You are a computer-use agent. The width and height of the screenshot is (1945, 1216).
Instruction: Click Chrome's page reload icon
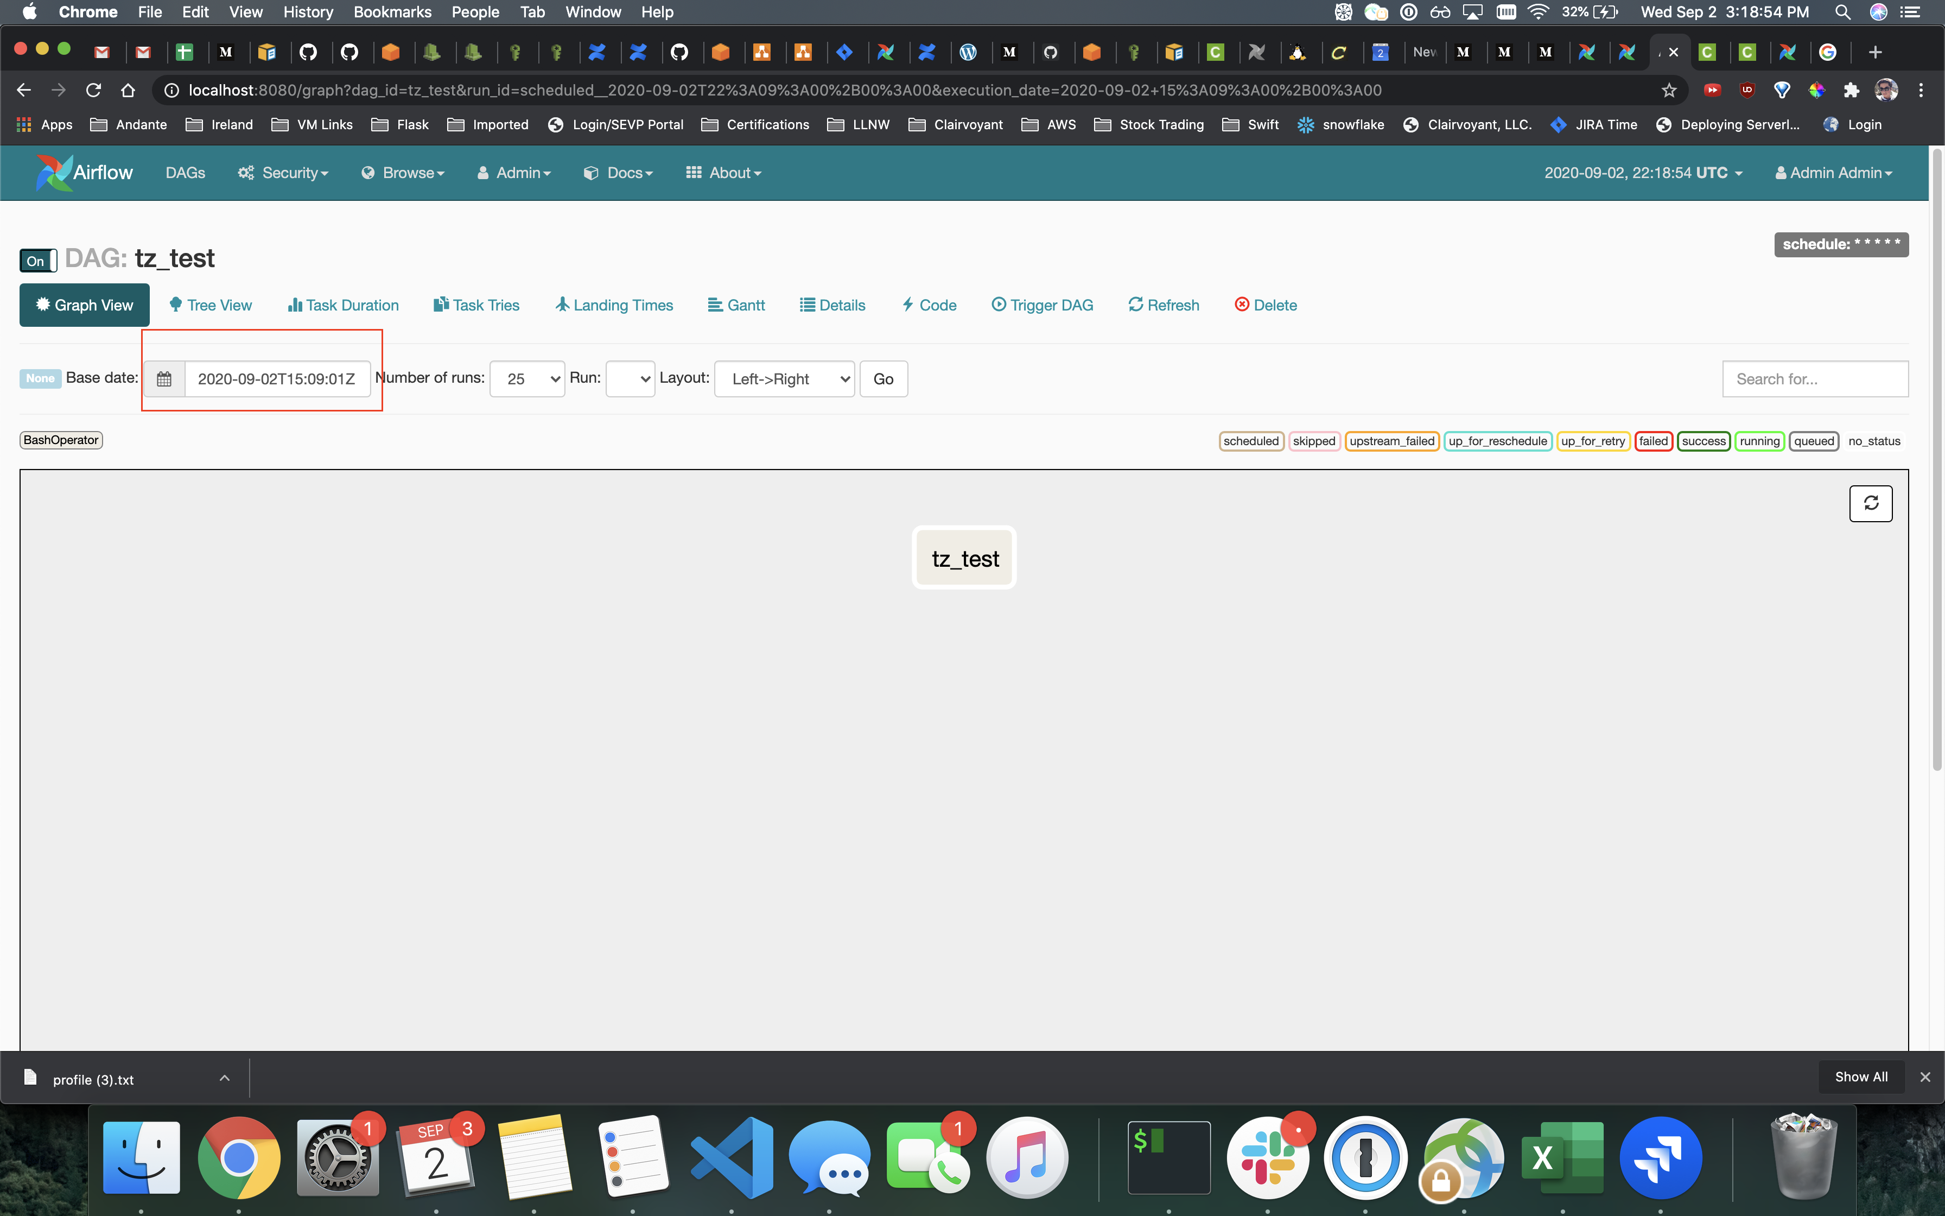click(x=93, y=90)
